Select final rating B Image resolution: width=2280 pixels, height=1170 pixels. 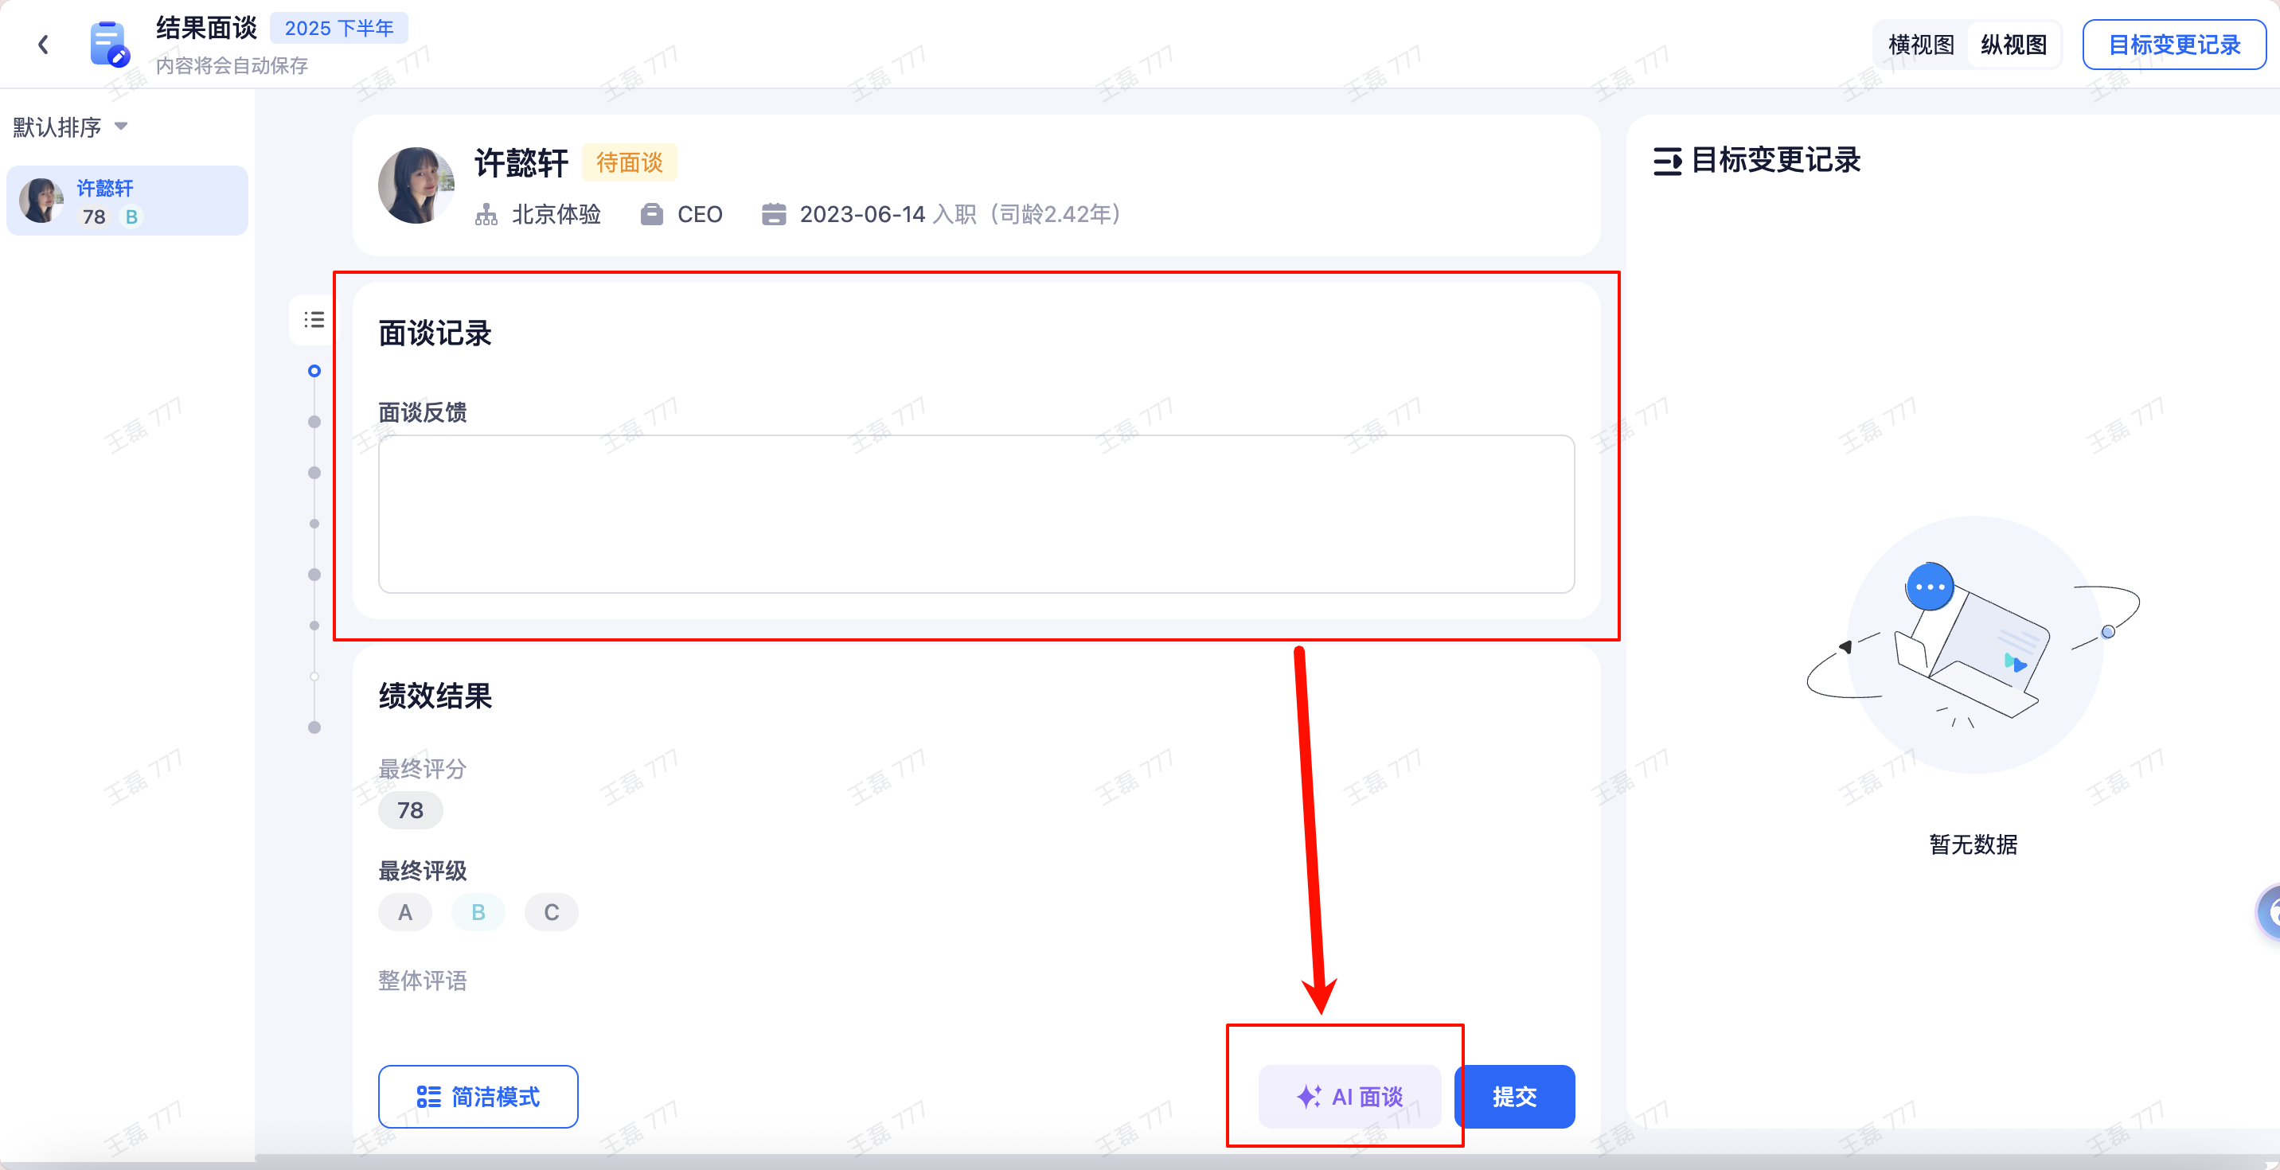click(x=478, y=912)
